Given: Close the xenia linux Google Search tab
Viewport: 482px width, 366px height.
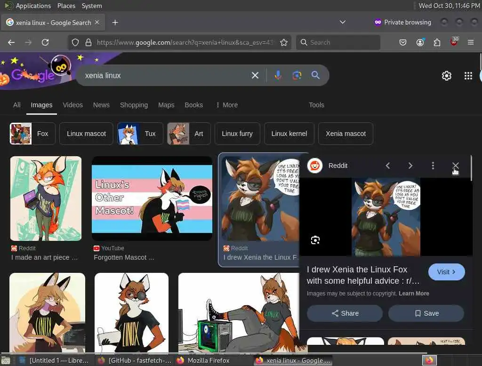Looking at the screenshot, I should (x=97, y=22).
